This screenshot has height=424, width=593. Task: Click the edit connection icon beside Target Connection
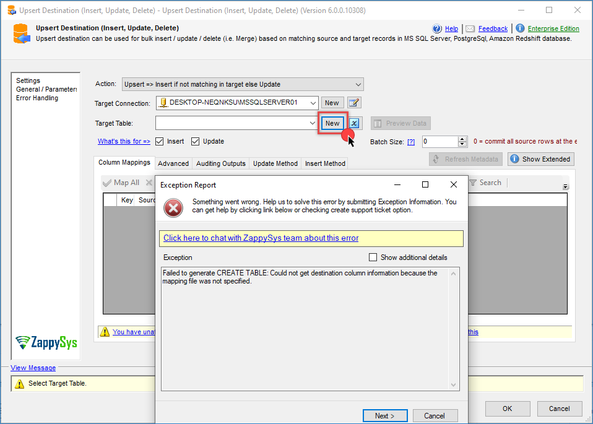click(x=354, y=103)
